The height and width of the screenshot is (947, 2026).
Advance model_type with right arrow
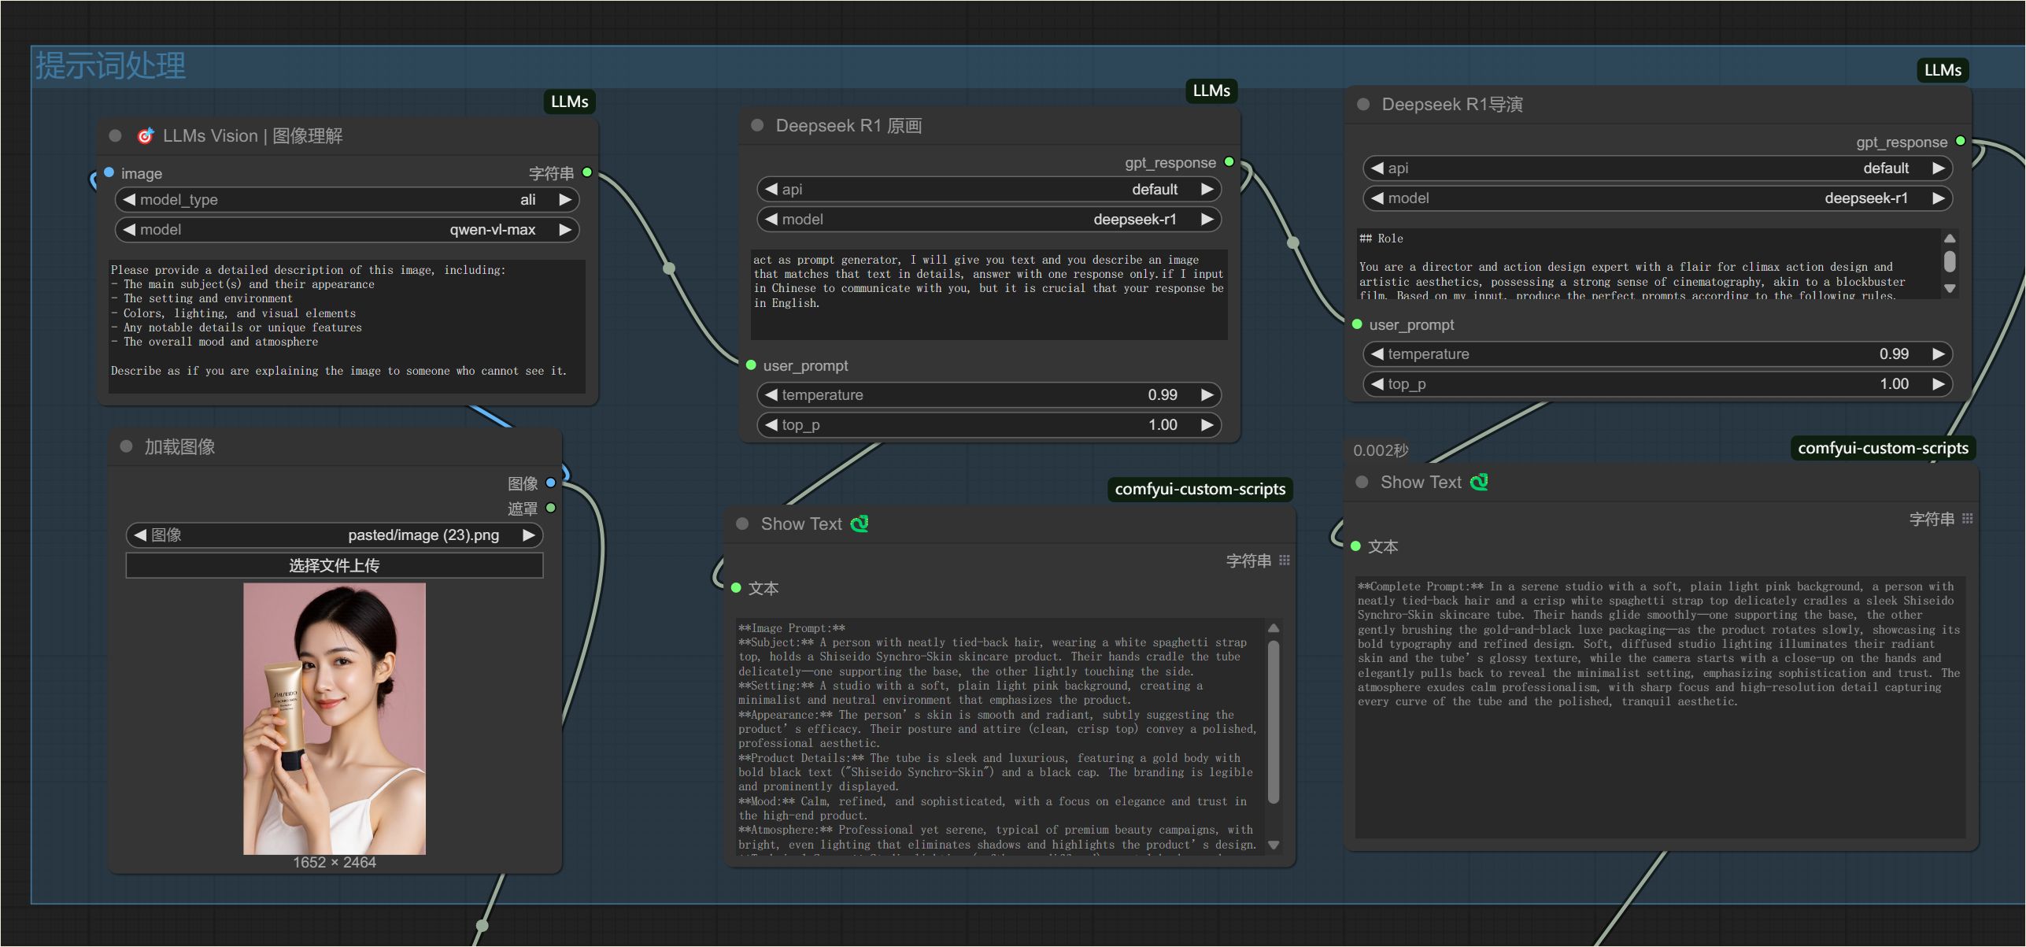(565, 199)
